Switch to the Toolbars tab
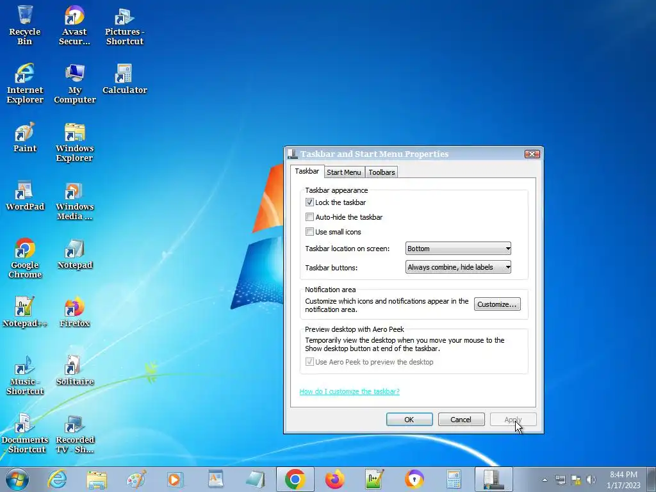The image size is (656, 492). [x=382, y=172]
